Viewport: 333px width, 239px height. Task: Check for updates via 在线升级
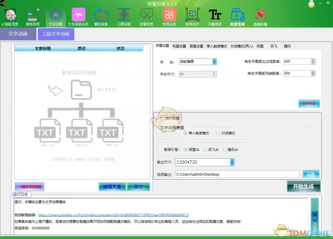(x=260, y=15)
